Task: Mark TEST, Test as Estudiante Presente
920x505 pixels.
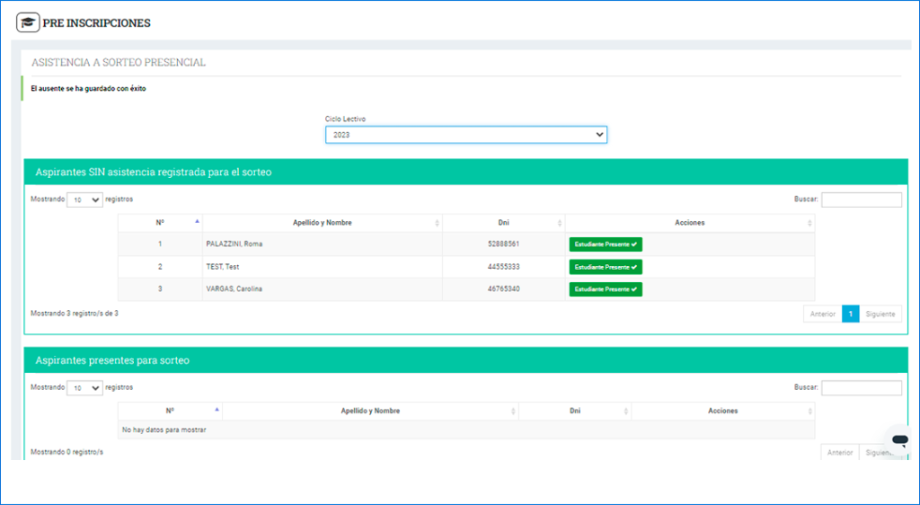Action: [x=606, y=267]
